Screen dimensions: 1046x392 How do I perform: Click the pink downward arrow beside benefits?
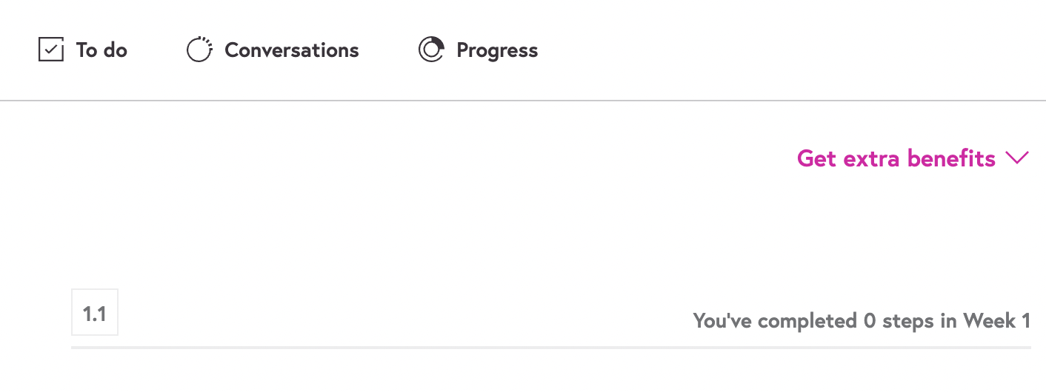(1017, 158)
